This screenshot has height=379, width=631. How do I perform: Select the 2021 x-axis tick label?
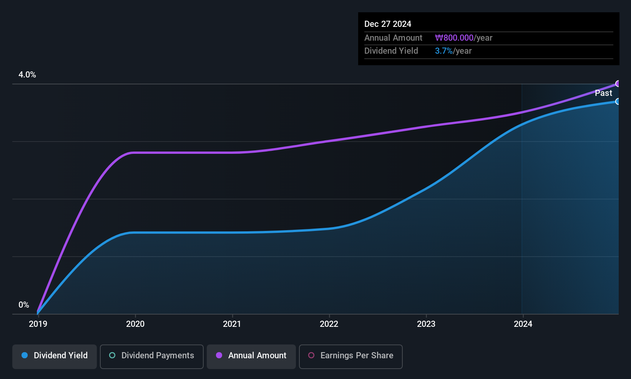pos(232,324)
